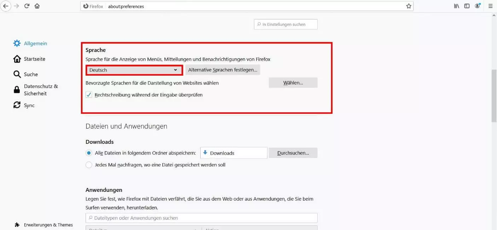This screenshot has width=497, height=230.
Task: Click Bevorzugte Sprachen für die Darstellung text
Action: pos(152,83)
